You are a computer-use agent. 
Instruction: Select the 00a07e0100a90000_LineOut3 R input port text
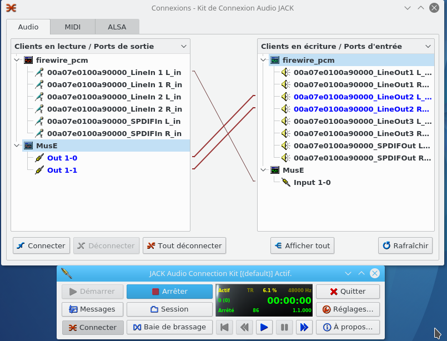coord(361,133)
